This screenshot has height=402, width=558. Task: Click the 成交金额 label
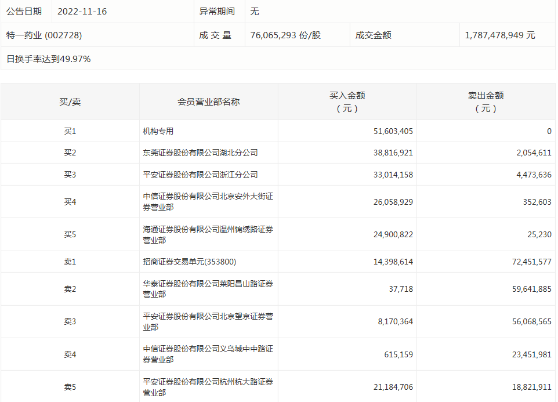click(374, 35)
